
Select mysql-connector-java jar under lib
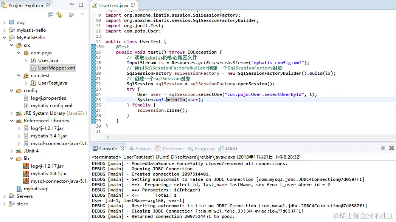point(59,181)
